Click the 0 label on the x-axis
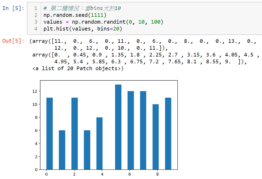 click(47, 174)
